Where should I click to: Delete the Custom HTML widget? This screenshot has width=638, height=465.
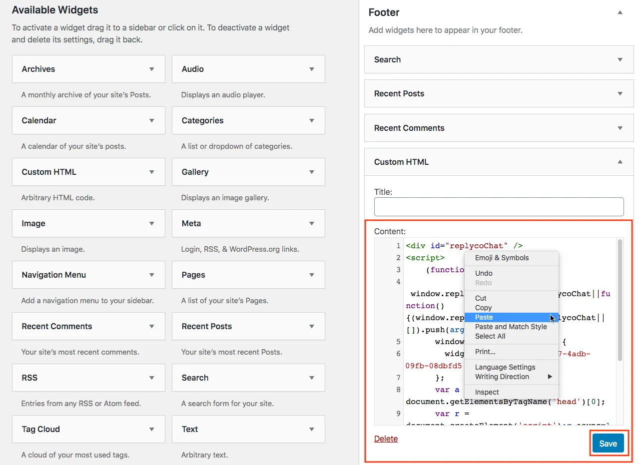point(386,439)
